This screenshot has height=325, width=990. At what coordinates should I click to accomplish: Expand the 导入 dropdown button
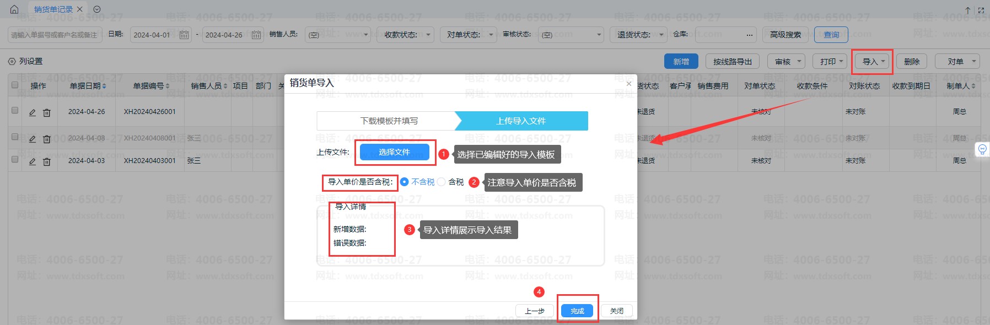click(874, 62)
